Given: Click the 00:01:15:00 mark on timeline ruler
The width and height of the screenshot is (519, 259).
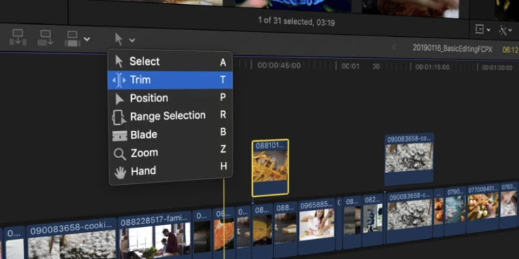Looking at the screenshot, I should coord(432,67).
